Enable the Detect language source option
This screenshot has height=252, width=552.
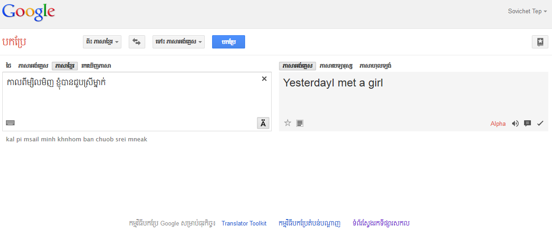96,66
